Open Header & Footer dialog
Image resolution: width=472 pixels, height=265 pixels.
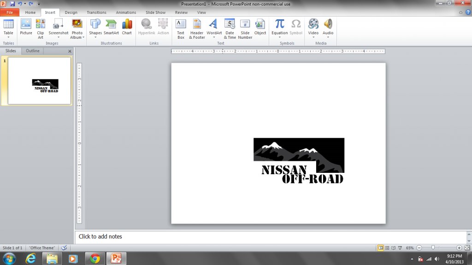point(197,29)
